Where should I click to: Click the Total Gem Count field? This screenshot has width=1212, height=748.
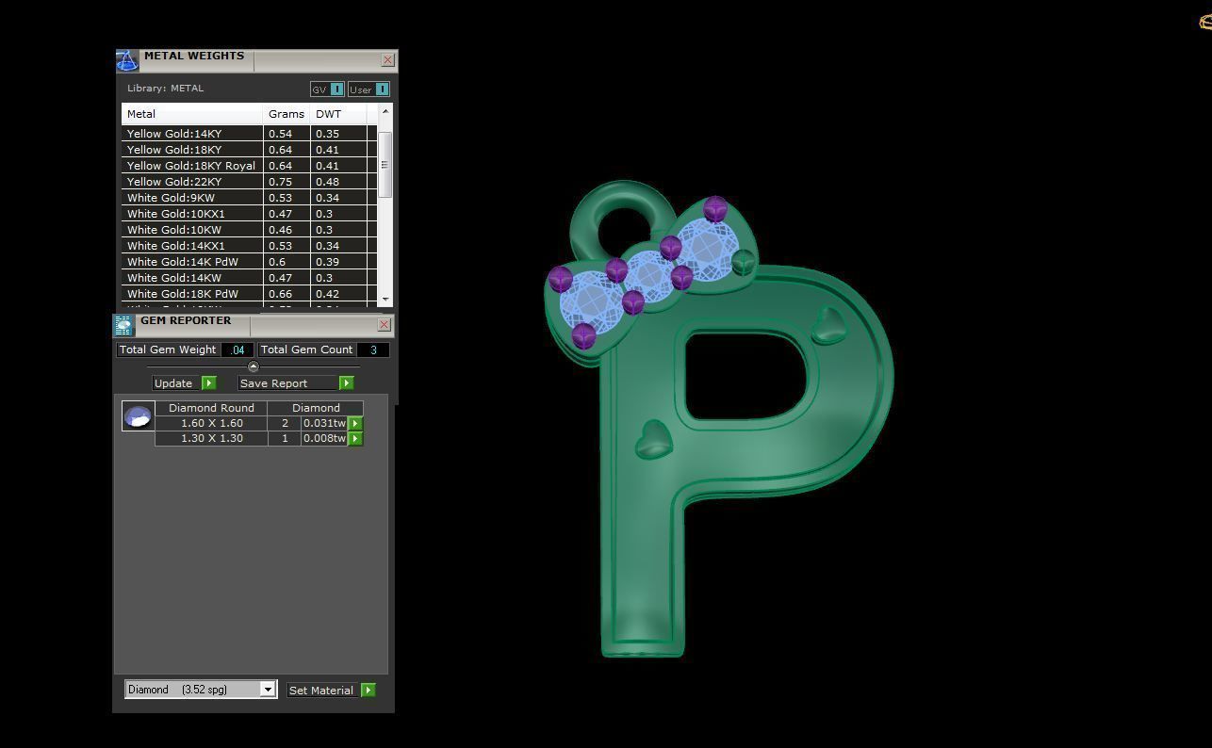pos(373,350)
